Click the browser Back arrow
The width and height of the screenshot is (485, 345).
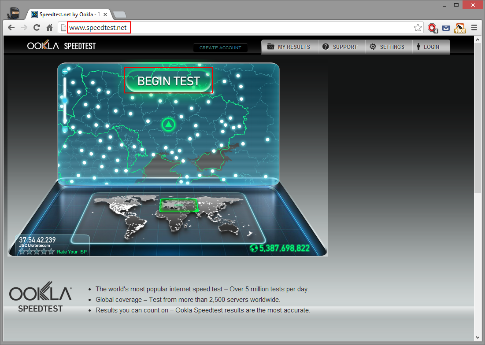tap(11, 28)
